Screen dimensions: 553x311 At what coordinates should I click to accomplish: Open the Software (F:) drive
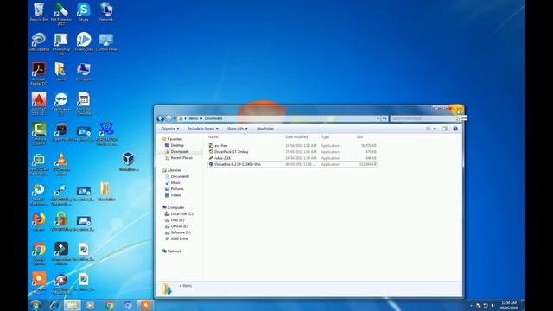pos(181,232)
